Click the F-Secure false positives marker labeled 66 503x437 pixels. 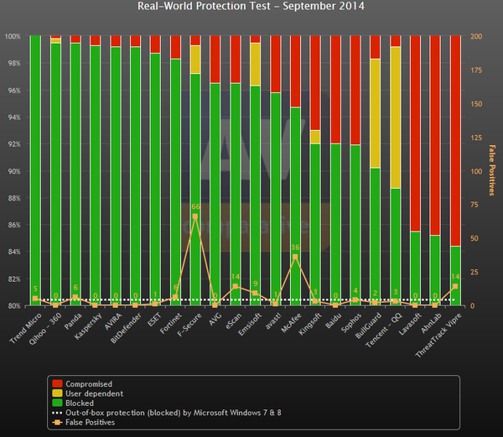point(195,216)
